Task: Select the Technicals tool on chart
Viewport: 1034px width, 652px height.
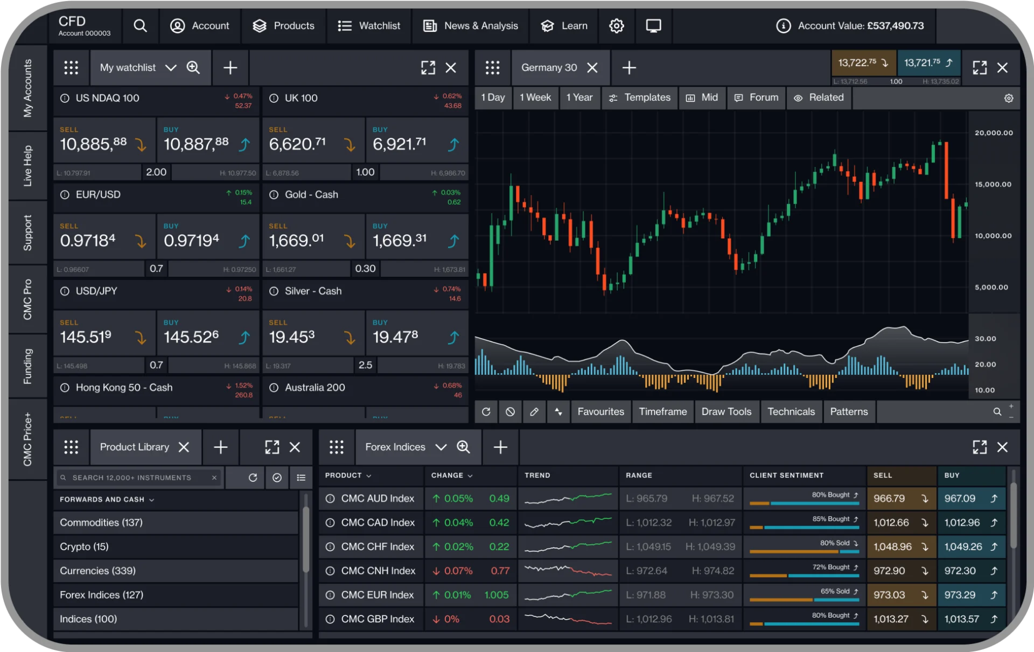Action: pos(791,412)
